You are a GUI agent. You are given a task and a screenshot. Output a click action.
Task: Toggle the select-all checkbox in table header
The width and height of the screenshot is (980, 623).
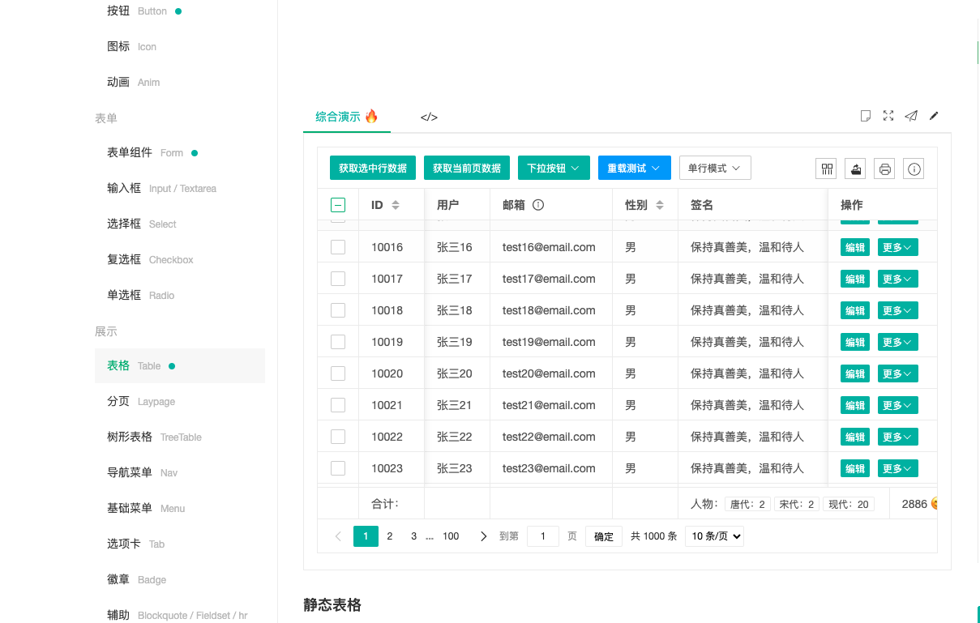338,205
